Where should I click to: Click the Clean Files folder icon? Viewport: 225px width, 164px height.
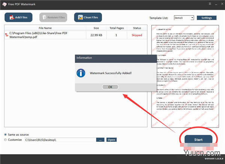coord(80,17)
